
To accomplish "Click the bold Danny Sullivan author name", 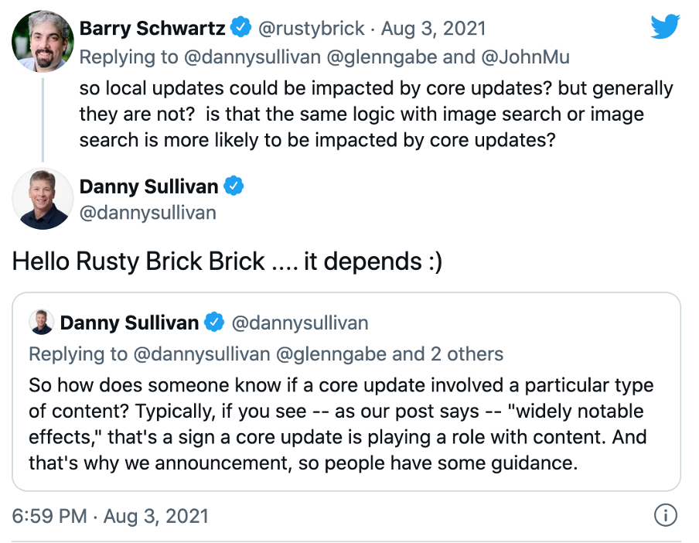I will pos(149,186).
